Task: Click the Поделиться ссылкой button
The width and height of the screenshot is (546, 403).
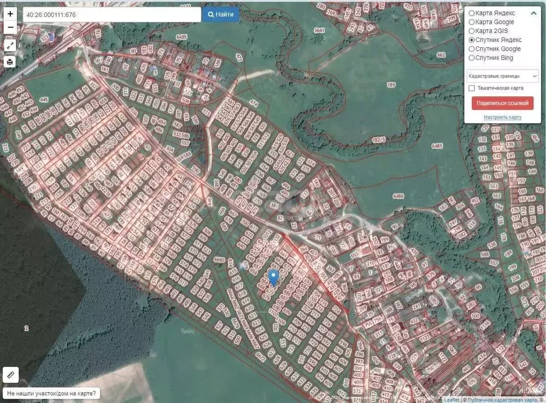Action: tap(502, 103)
